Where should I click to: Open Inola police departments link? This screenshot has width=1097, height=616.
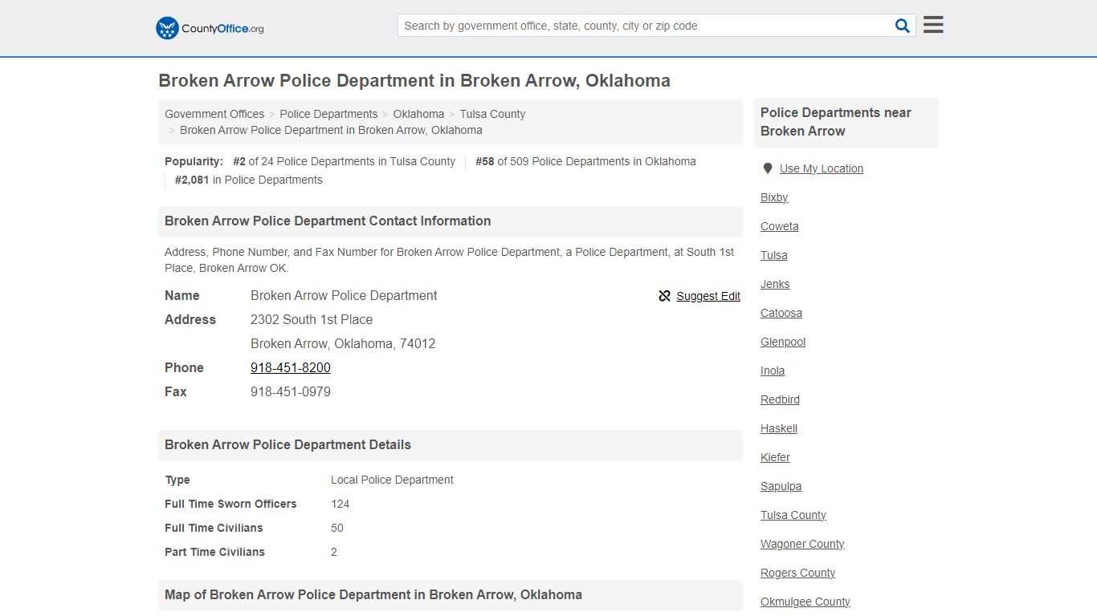pos(773,371)
